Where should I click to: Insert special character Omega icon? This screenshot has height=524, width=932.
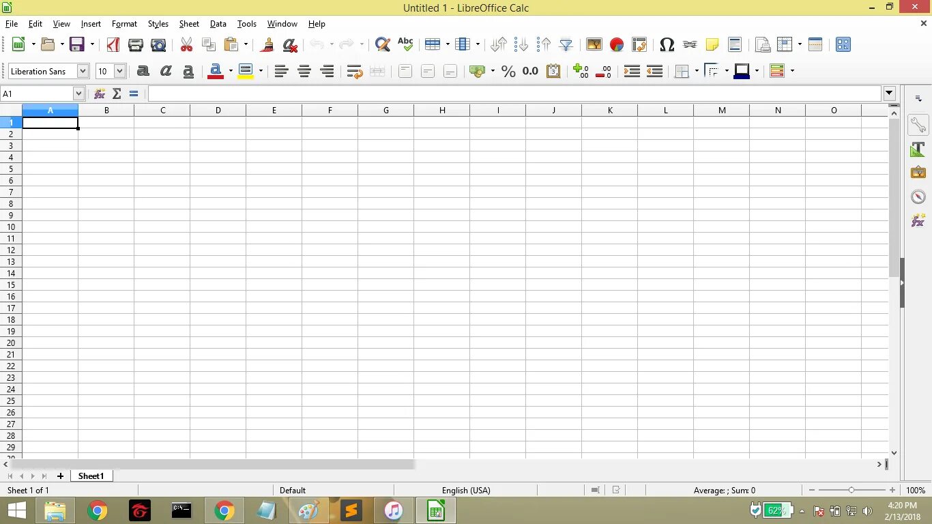pos(667,44)
